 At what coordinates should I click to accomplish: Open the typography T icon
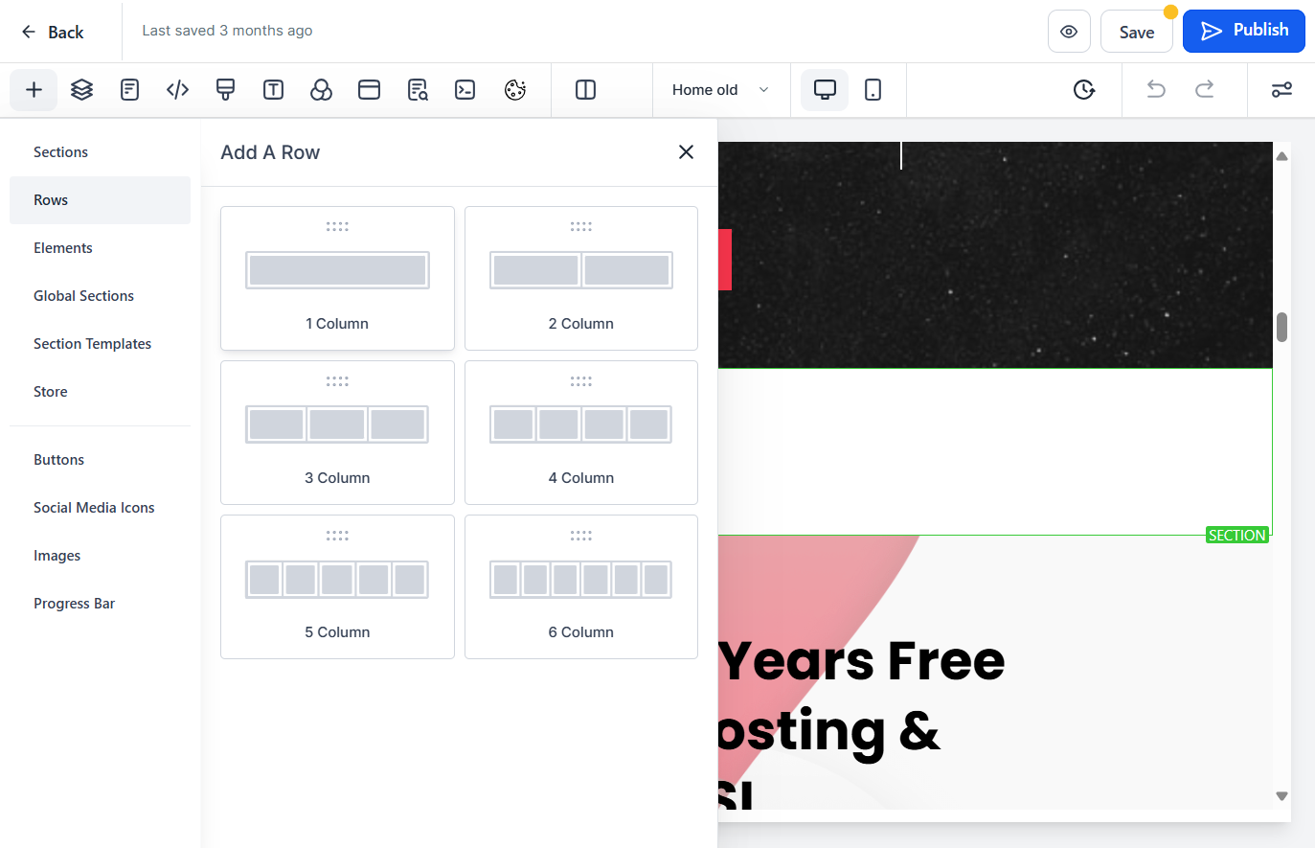click(x=273, y=90)
